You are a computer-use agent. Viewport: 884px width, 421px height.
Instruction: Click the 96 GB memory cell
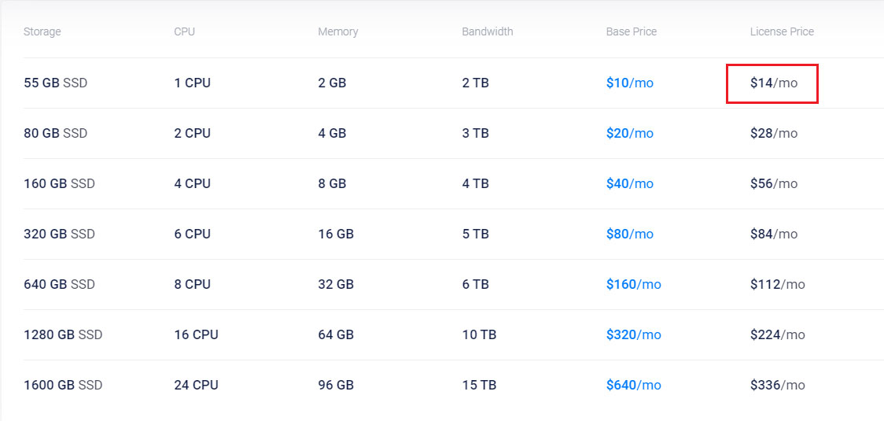click(x=336, y=385)
